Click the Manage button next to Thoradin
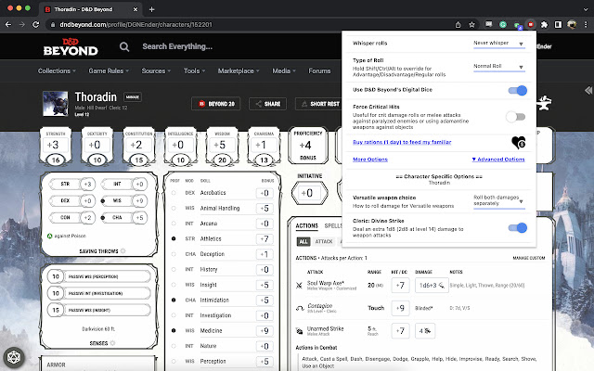594x371 pixels. pyautogui.click(x=133, y=96)
